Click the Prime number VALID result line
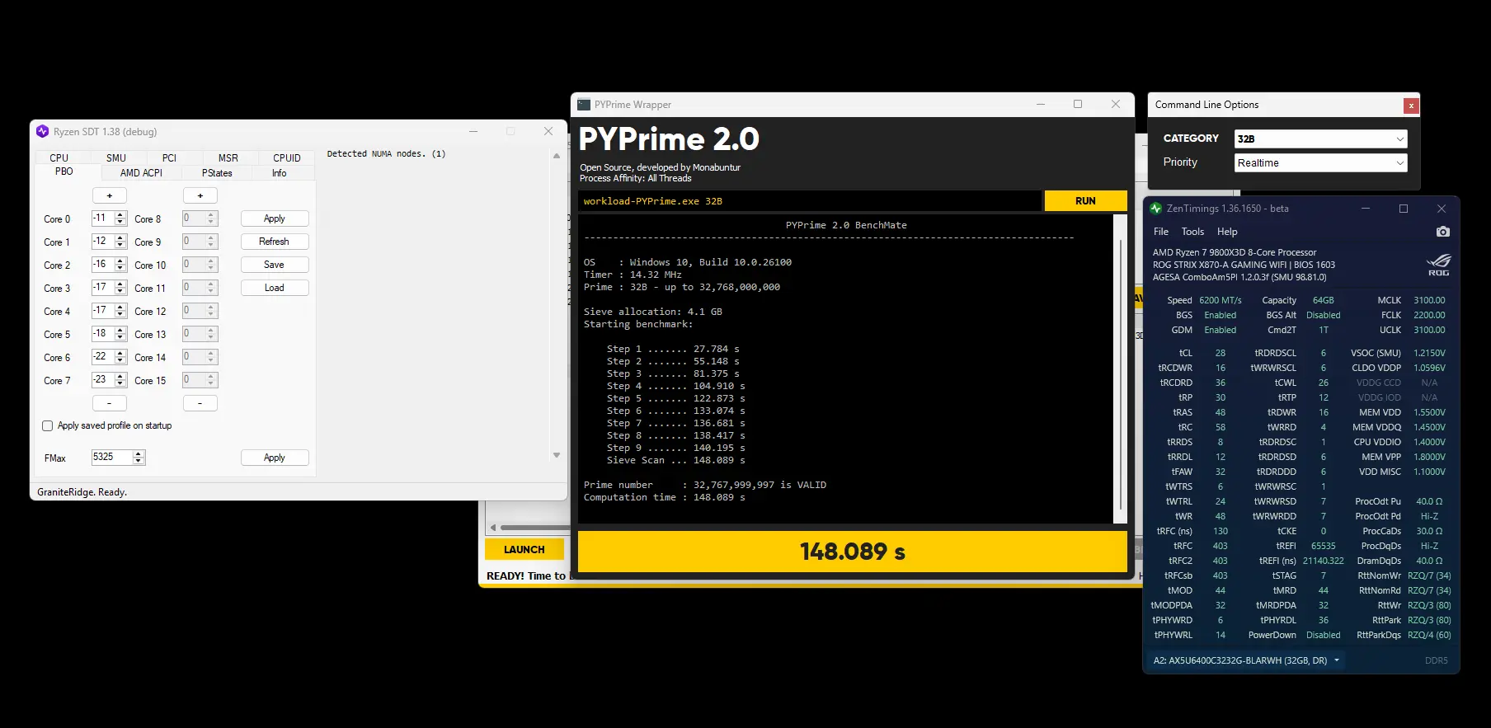This screenshot has width=1491, height=728. point(705,485)
